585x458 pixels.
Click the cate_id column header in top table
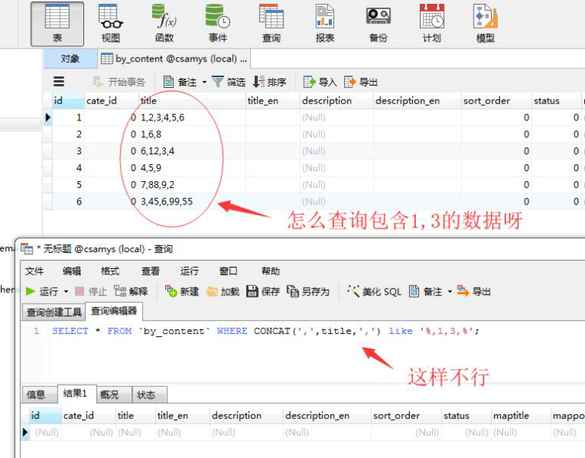(x=111, y=100)
